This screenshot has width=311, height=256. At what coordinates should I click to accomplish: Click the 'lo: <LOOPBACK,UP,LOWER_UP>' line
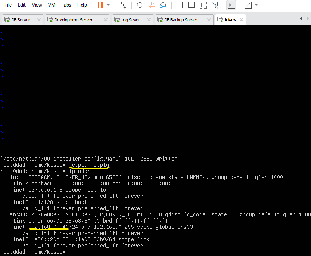tap(142, 177)
